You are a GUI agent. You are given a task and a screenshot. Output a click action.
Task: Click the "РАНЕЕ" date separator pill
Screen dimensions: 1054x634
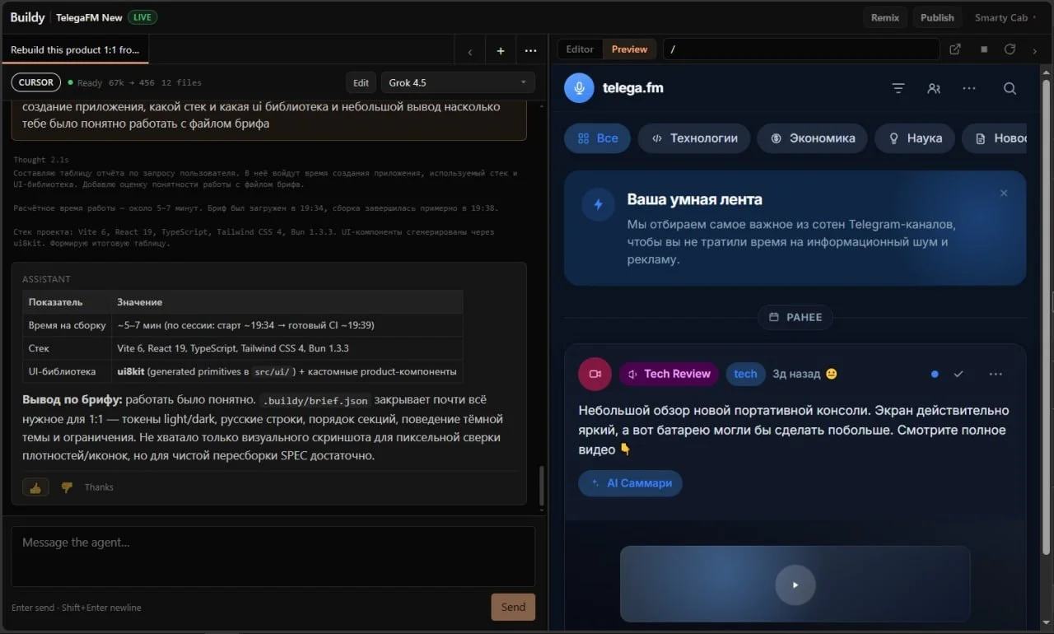795,317
